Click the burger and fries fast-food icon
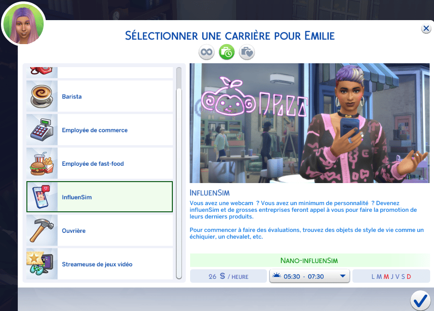Image resolution: width=434 pixels, height=311 pixels. pyautogui.click(x=42, y=163)
